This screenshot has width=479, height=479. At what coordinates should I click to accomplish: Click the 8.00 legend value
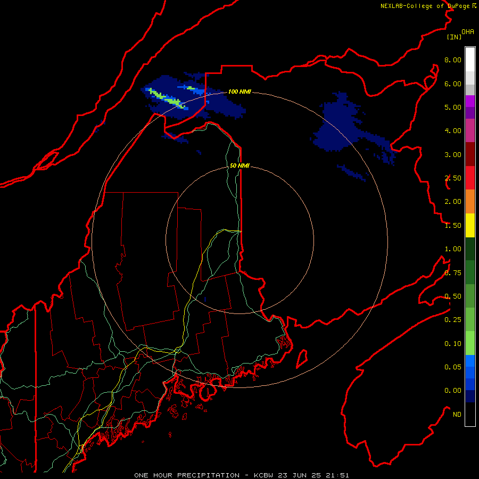click(453, 60)
